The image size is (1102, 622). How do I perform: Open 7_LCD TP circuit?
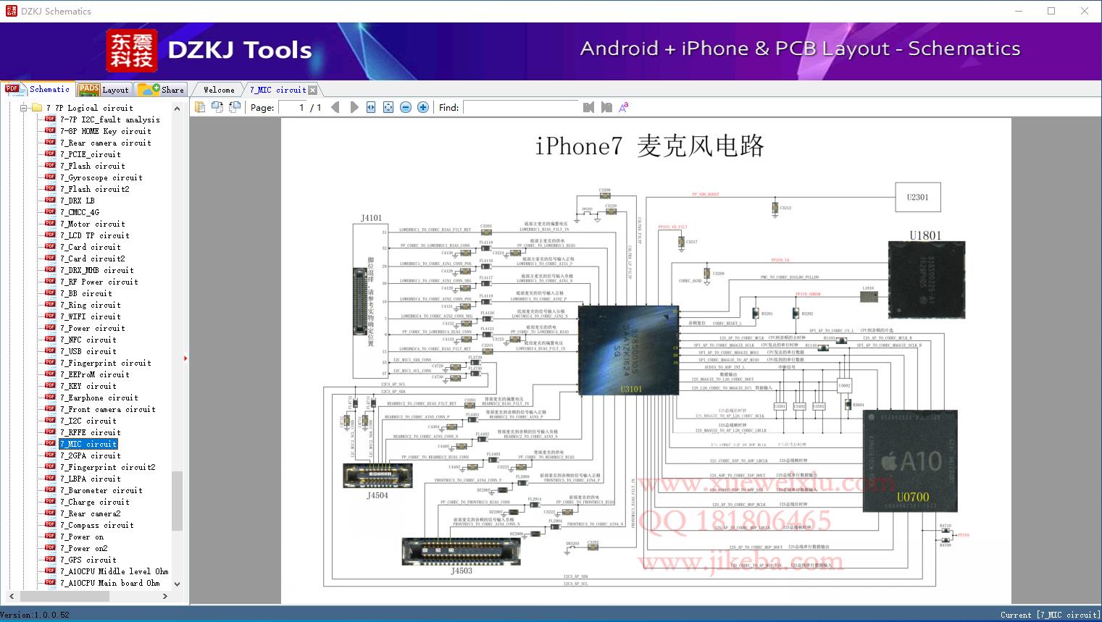95,235
